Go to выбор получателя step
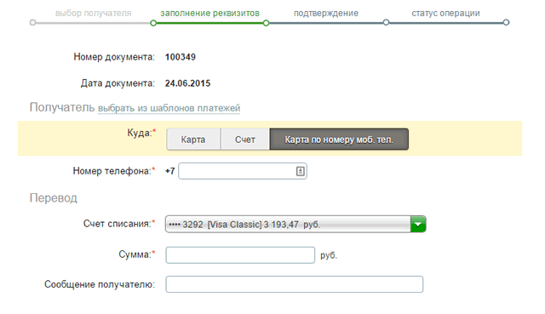Image resolution: width=545 pixels, height=314 pixels. pyautogui.click(x=93, y=14)
